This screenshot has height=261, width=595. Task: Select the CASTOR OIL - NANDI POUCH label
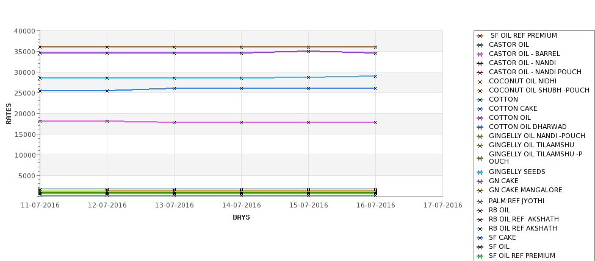pos(535,72)
